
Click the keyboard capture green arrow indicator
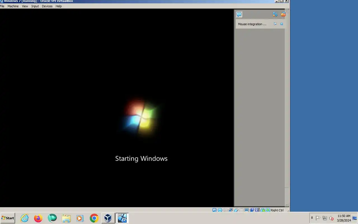(x=268, y=210)
